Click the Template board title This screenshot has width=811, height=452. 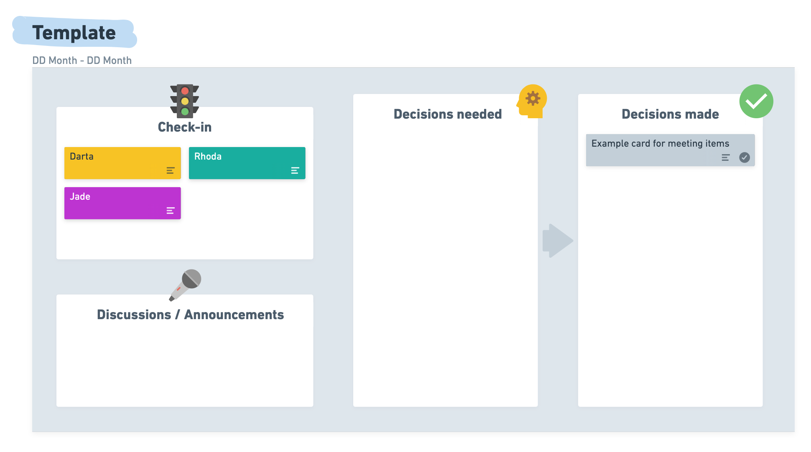tap(74, 33)
